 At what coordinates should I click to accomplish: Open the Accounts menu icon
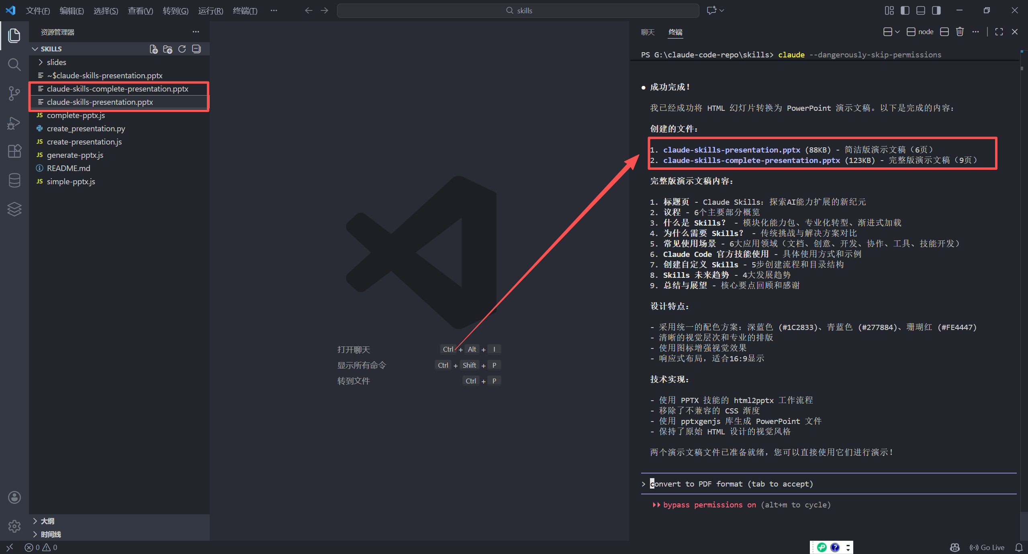click(x=14, y=497)
